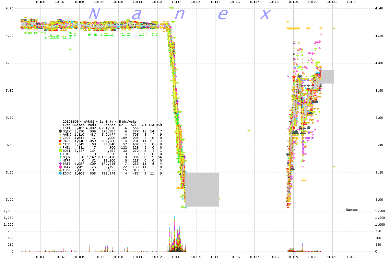Click the blue CHIC legend square

(60, 154)
